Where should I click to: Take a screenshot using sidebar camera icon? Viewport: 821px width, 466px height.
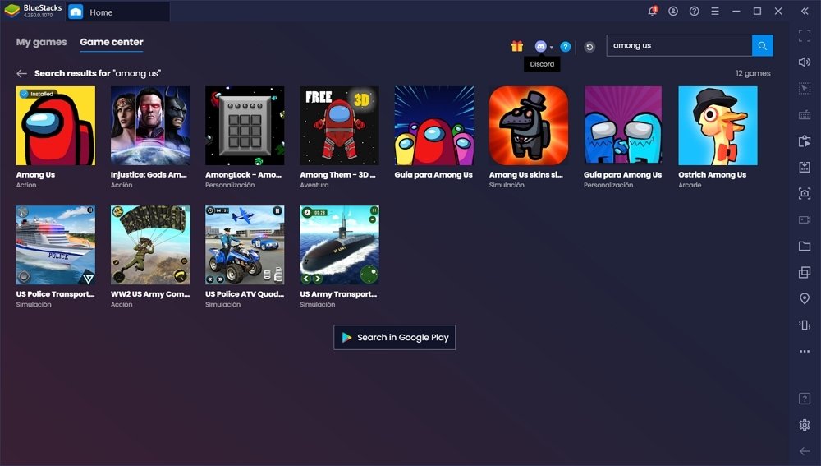805,193
